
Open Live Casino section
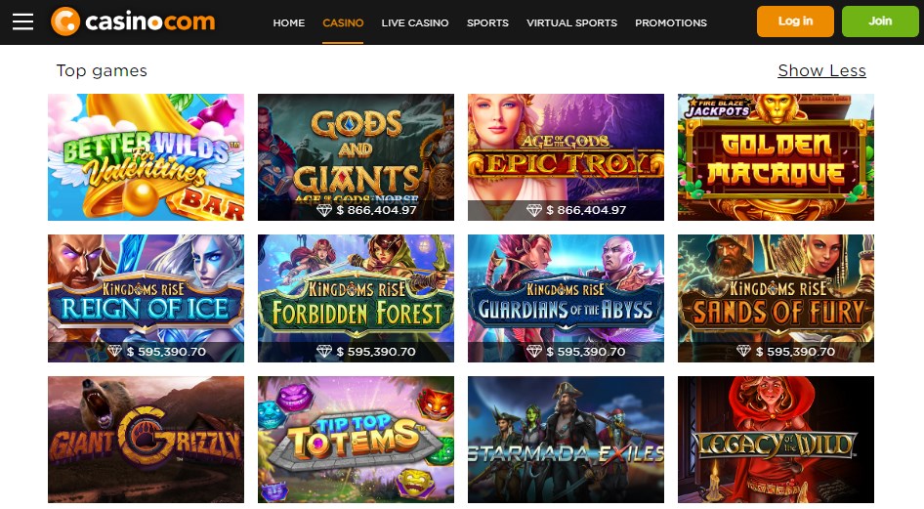[x=415, y=23]
